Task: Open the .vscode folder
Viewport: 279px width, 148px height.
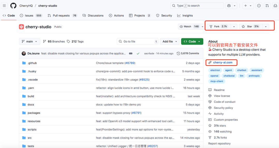Action: tap(33, 80)
